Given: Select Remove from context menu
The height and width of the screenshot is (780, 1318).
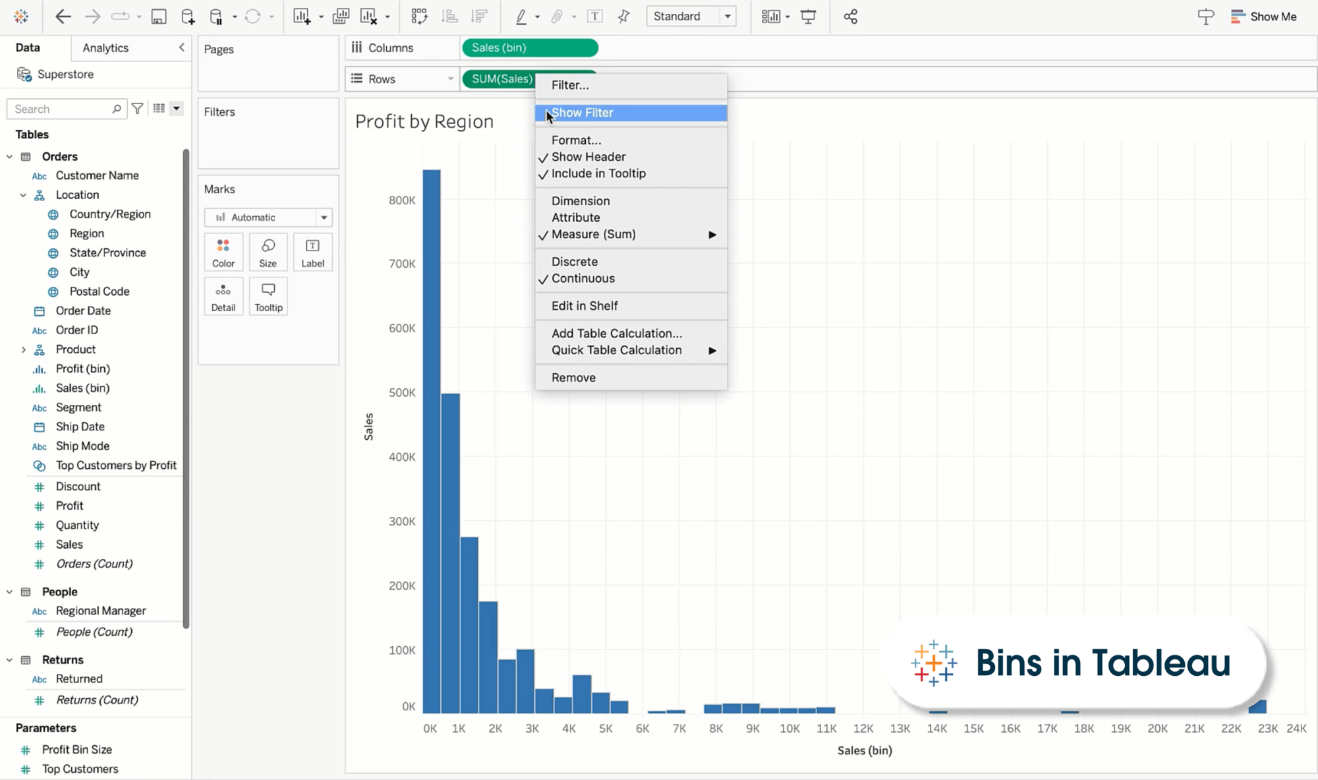Looking at the screenshot, I should click(573, 377).
